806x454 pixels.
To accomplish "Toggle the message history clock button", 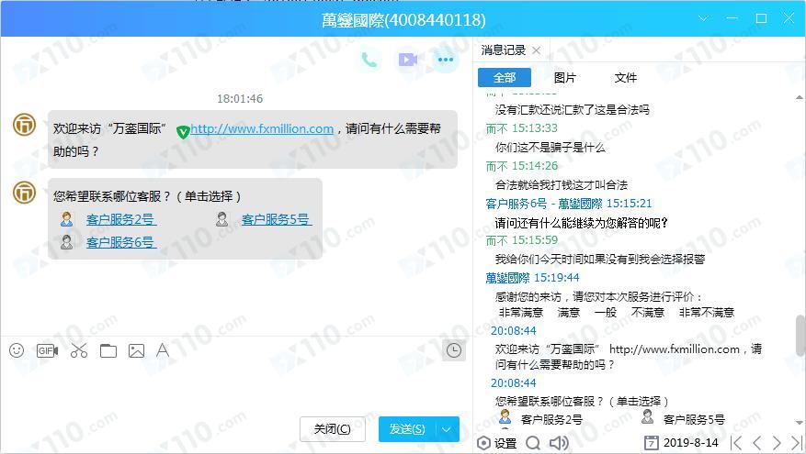I will click(453, 350).
